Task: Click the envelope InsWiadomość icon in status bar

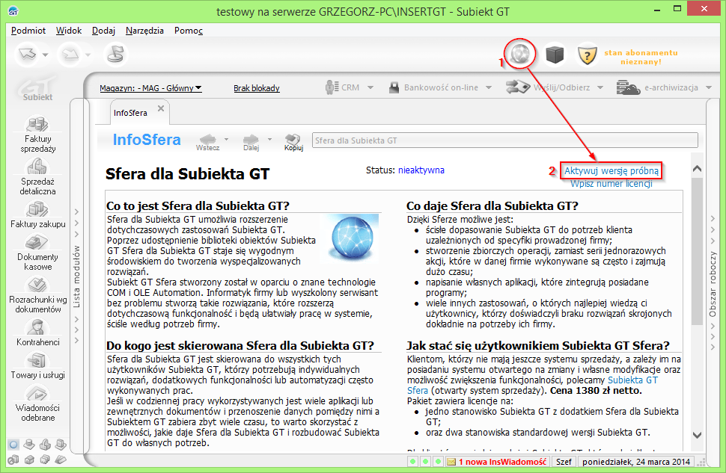Action: (451, 462)
